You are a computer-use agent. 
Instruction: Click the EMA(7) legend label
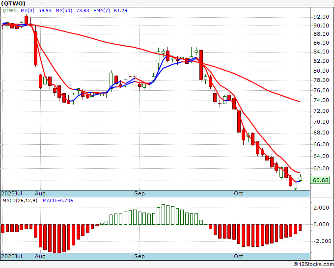click(102, 10)
